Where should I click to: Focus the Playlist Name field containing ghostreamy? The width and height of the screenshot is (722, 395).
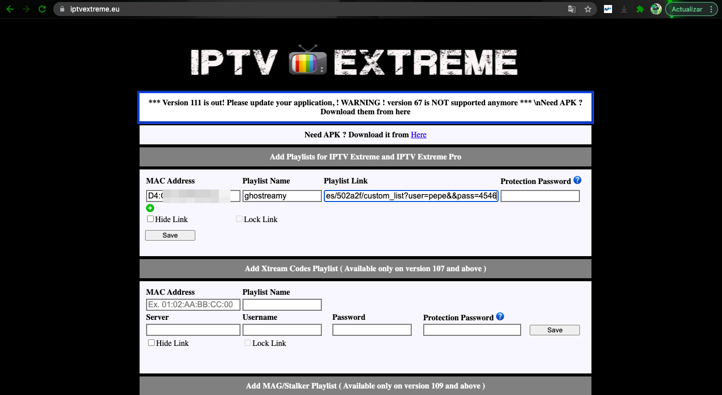282,196
